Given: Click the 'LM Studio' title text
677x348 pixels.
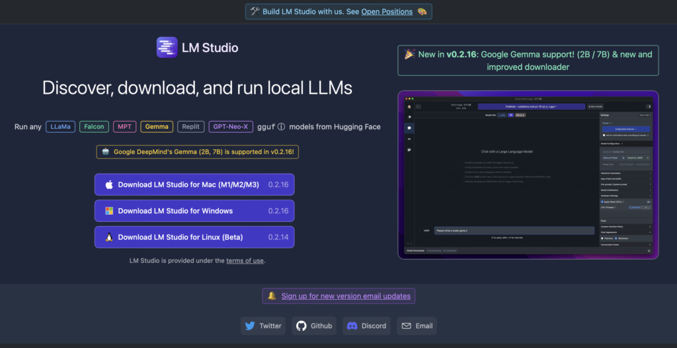Looking at the screenshot, I should 210,48.
